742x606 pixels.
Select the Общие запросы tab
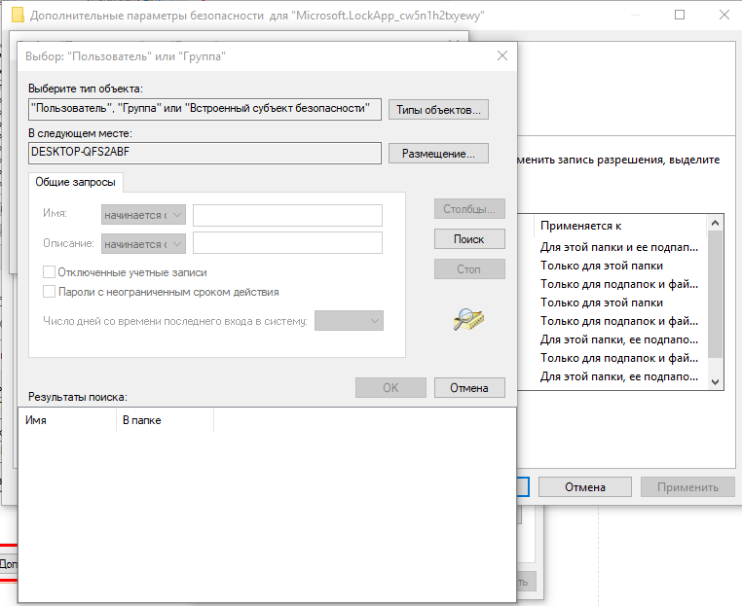click(x=76, y=182)
